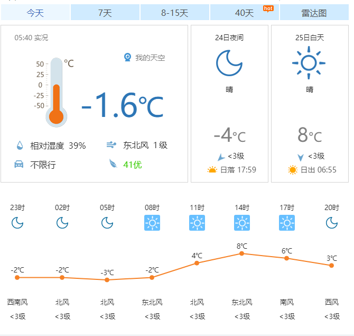This screenshot has height=336, width=354.
Task: Click the thermometer graphic
Action: click(56, 93)
